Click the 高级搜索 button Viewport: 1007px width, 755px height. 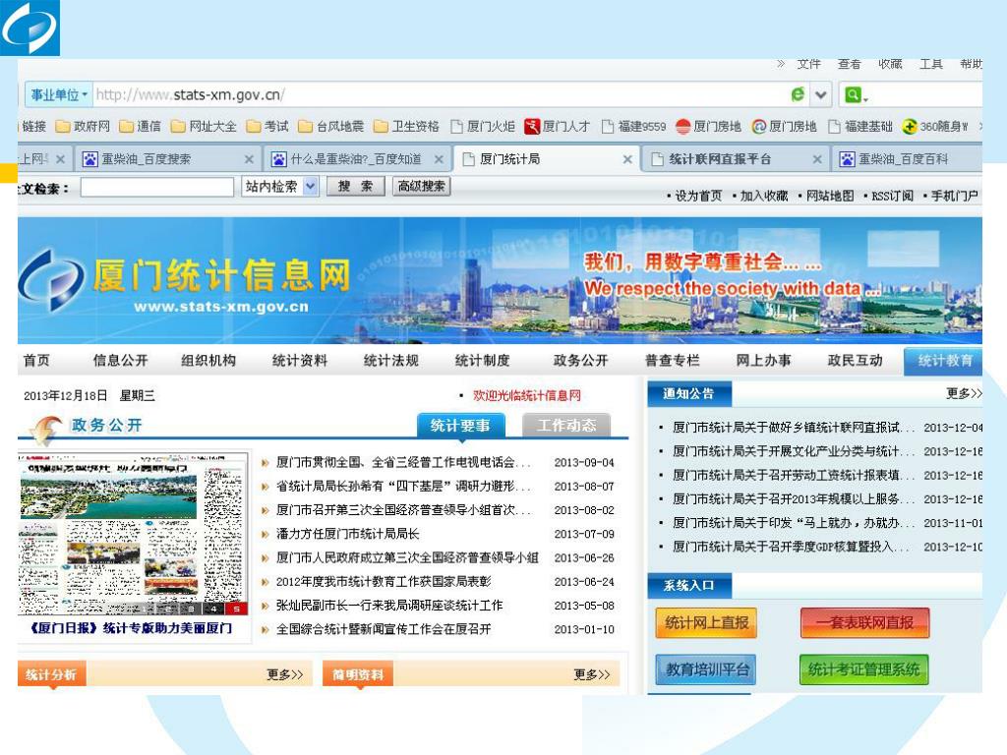(421, 186)
